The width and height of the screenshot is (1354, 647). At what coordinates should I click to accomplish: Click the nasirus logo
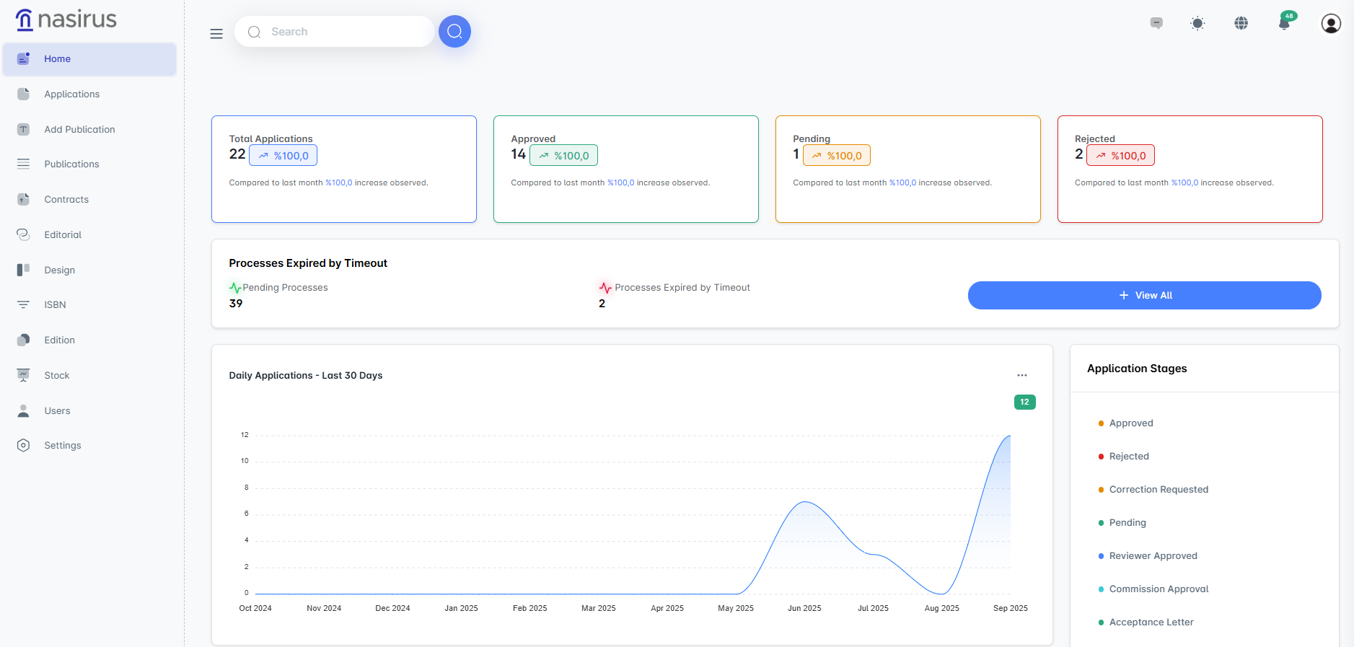(x=66, y=19)
